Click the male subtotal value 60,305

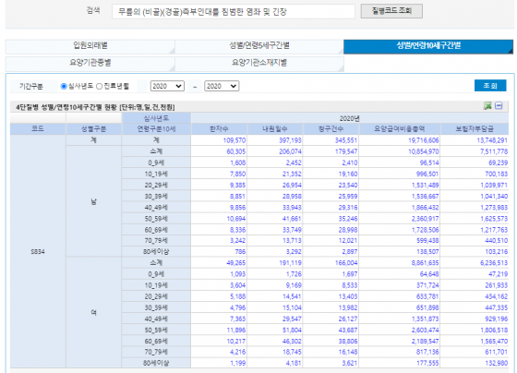click(236, 151)
